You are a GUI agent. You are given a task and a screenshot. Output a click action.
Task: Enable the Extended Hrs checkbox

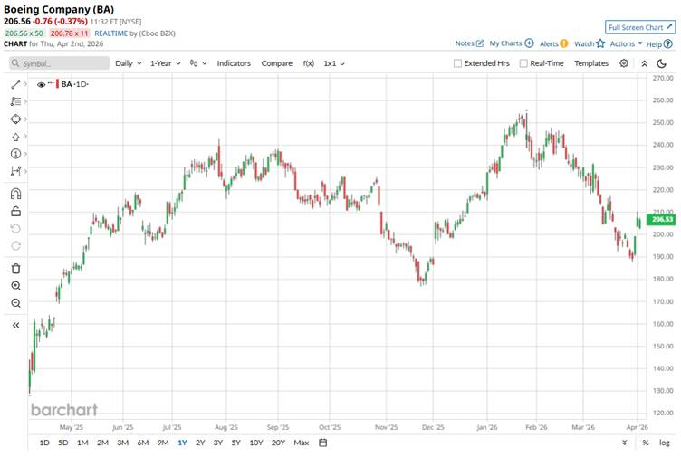coord(458,63)
